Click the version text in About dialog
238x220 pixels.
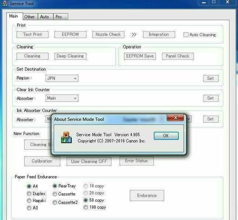(108, 135)
